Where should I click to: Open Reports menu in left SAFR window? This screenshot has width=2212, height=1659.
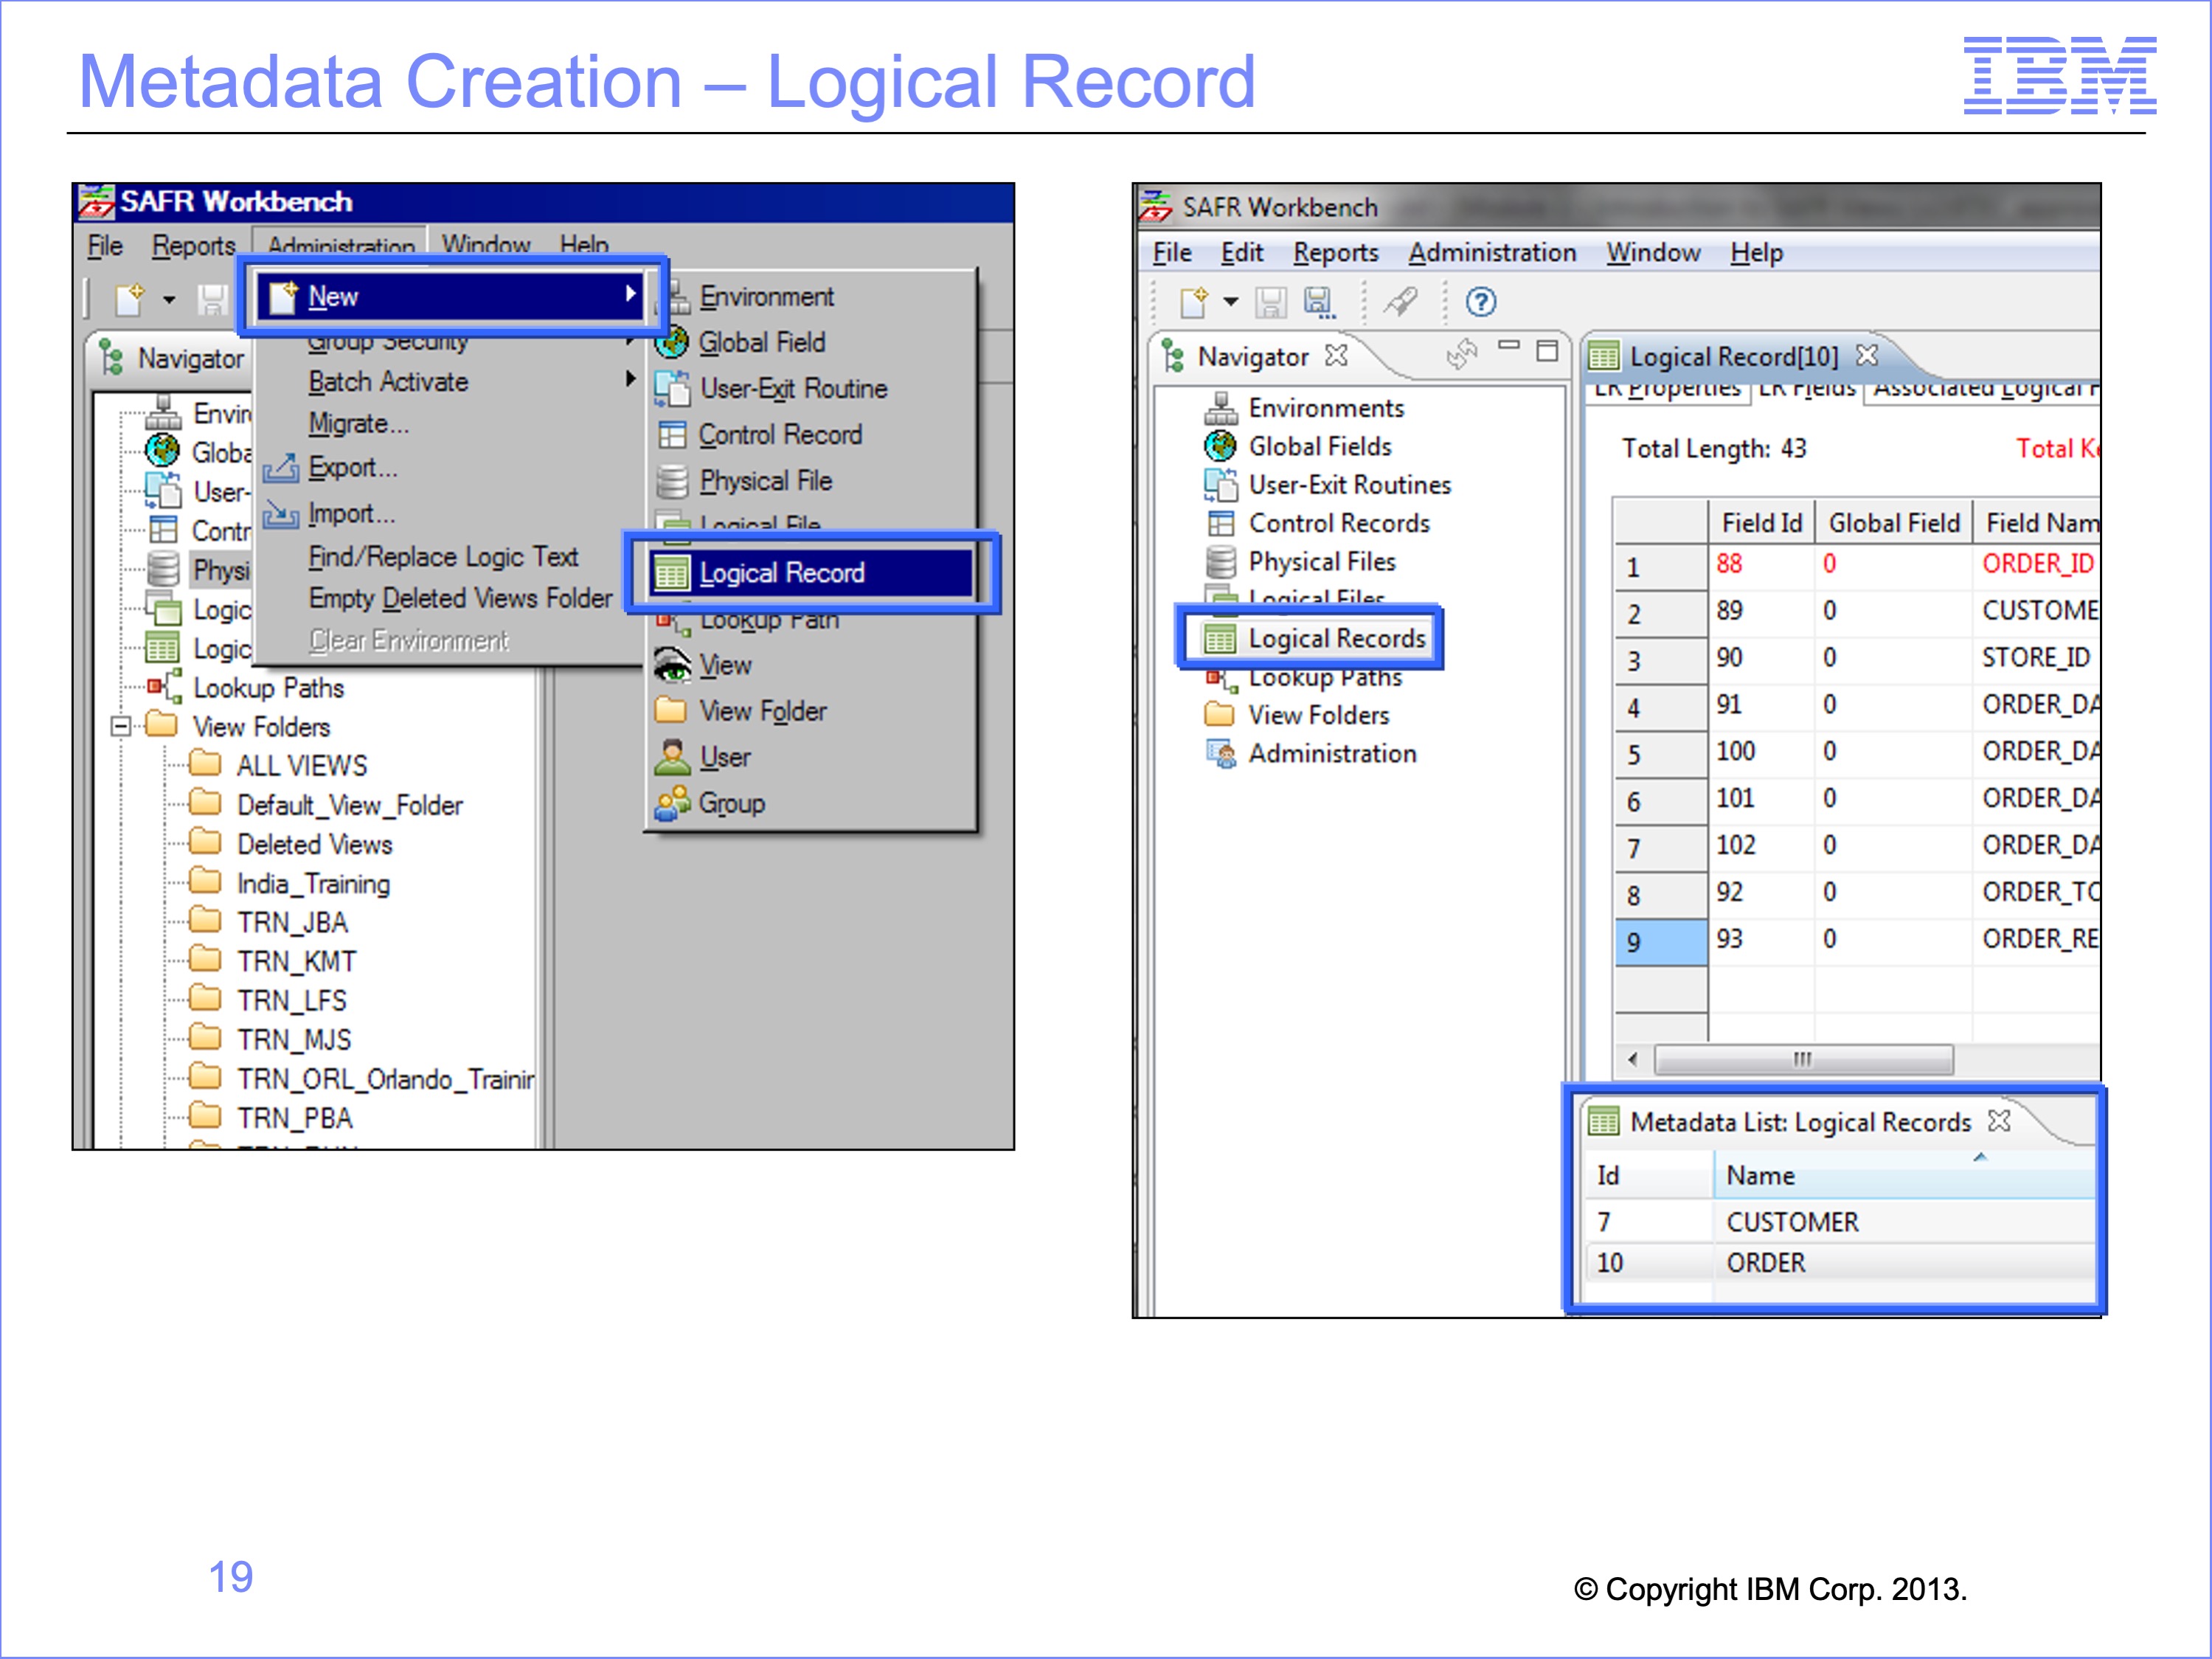(x=193, y=246)
